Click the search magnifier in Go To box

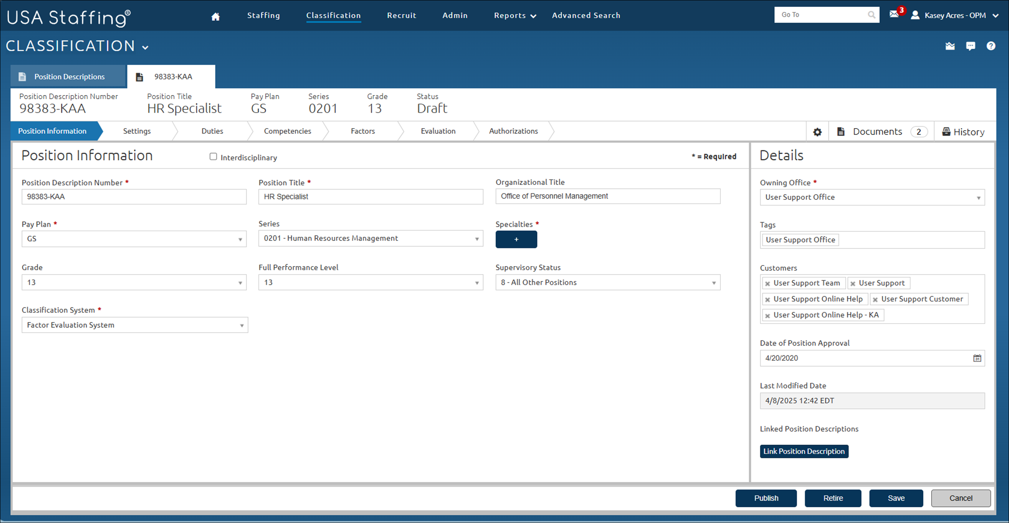[871, 15]
